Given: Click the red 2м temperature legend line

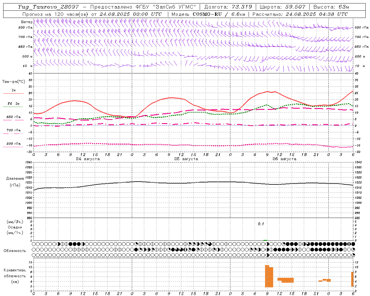Looking at the screenshot, I should [13, 93].
